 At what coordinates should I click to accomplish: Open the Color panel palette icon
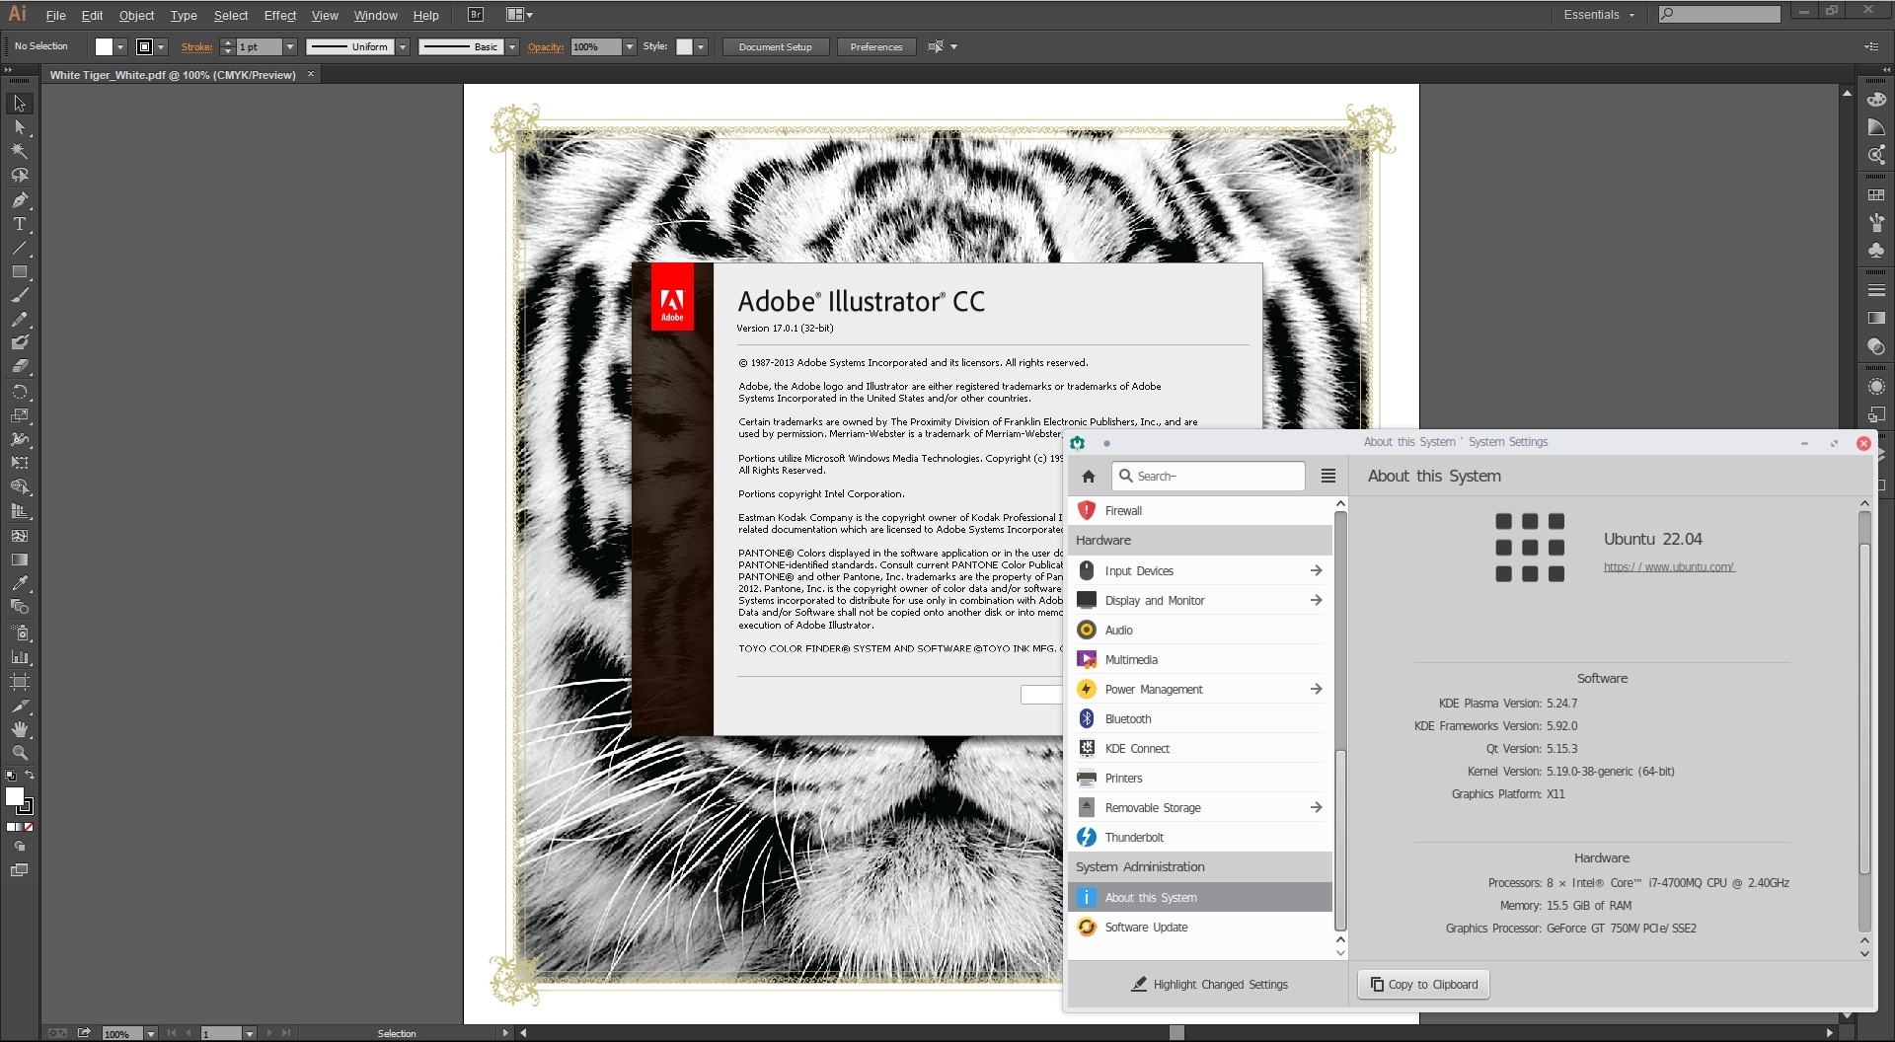tap(1876, 100)
